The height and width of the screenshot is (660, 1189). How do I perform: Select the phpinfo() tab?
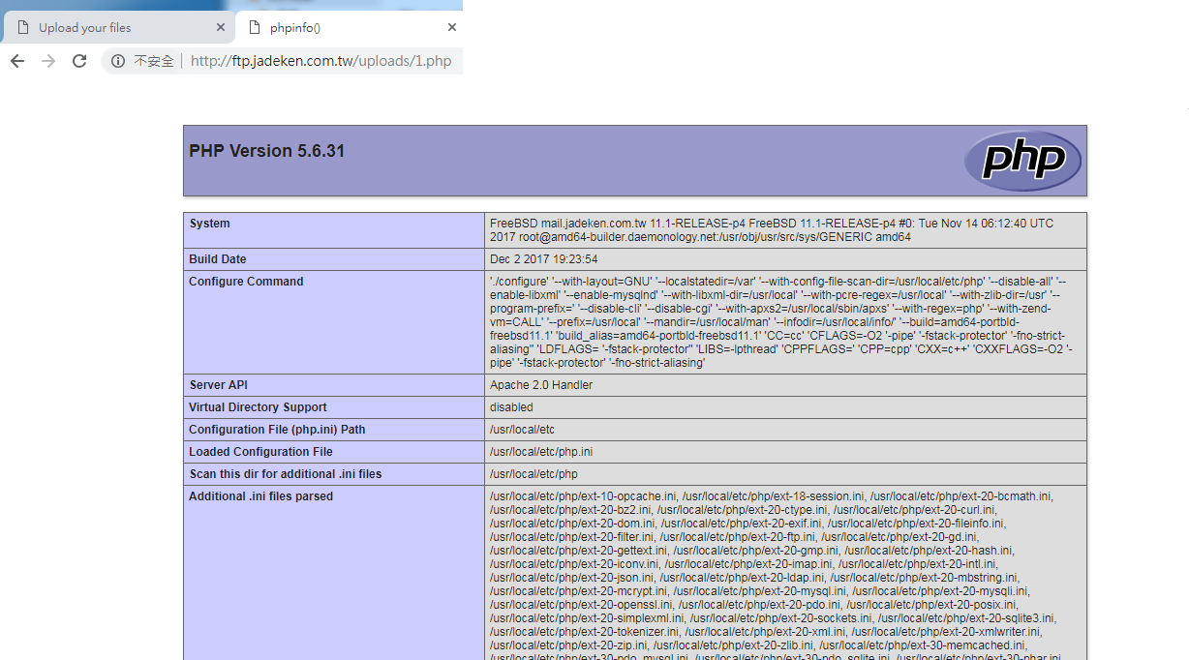click(x=349, y=27)
